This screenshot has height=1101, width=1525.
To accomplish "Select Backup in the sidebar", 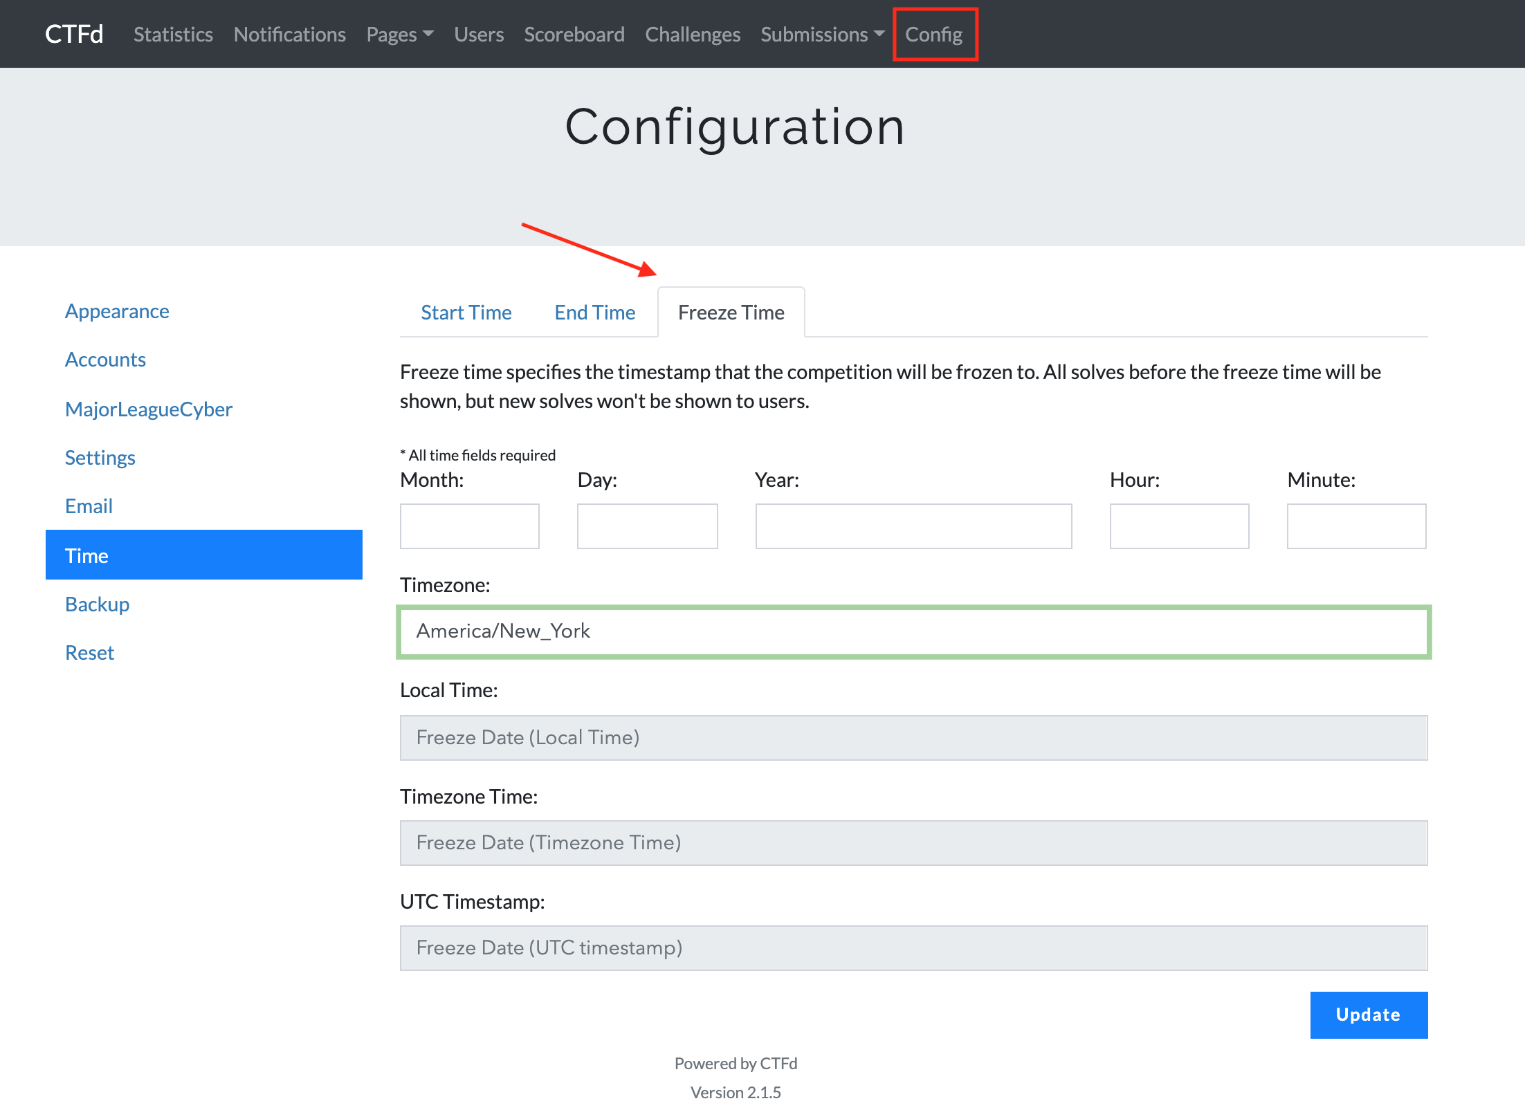I will click(97, 604).
